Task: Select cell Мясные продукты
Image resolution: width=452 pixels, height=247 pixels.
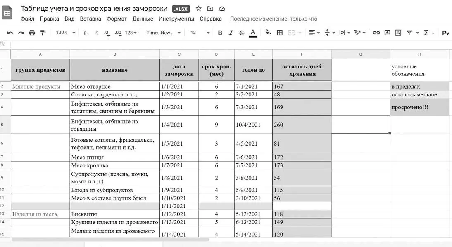Action: [40, 87]
